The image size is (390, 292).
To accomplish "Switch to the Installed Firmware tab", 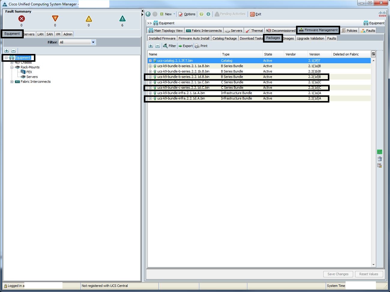I will [162, 38].
